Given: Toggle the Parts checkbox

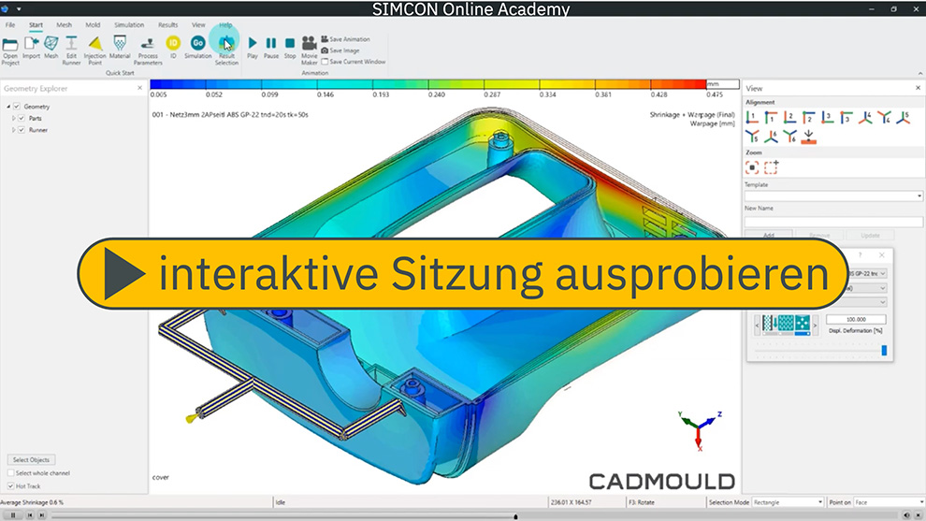Looking at the screenshot, I should coord(22,118).
